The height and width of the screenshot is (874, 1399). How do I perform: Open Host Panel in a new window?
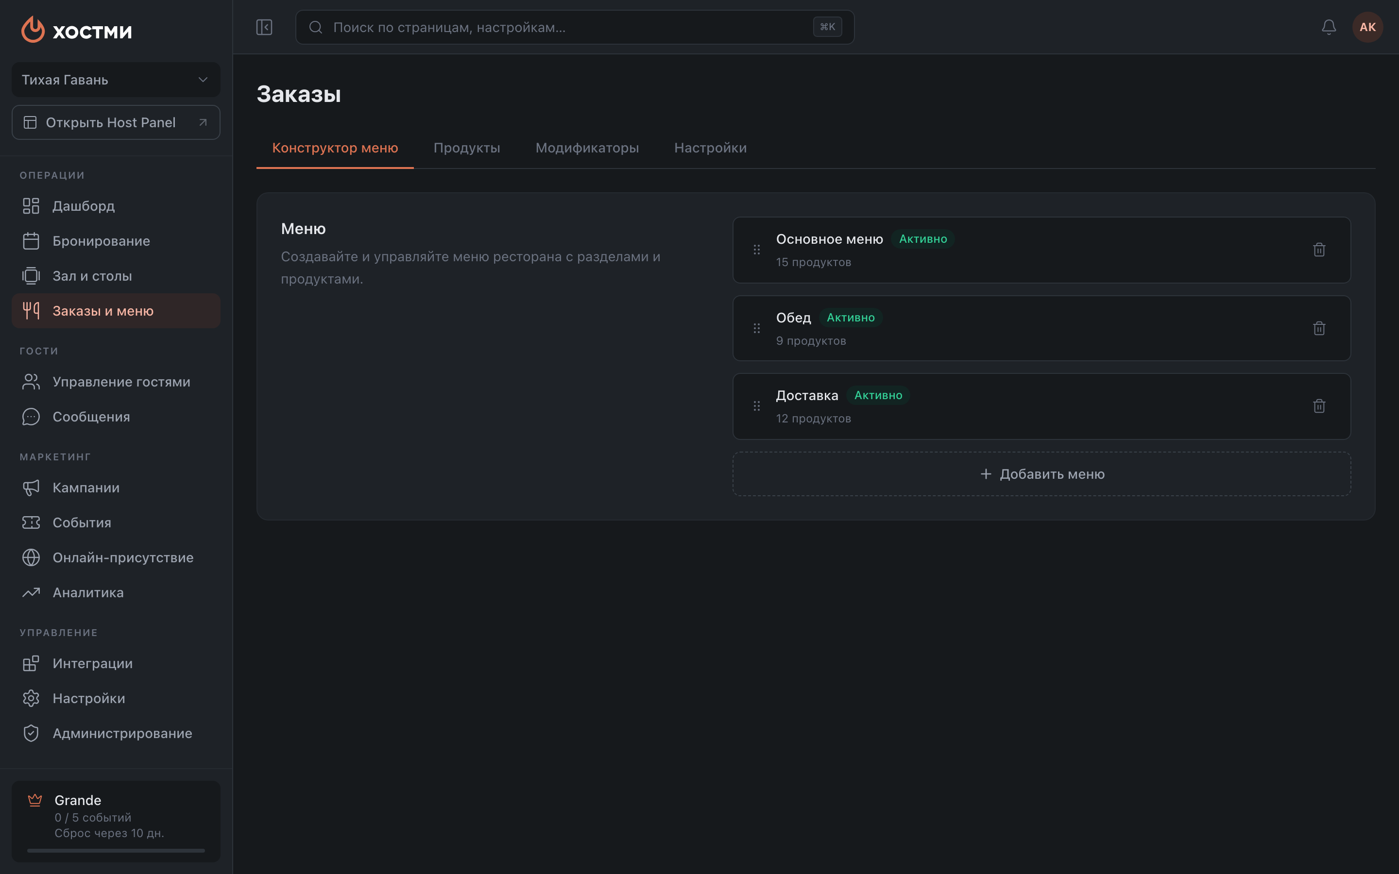[x=116, y=122]
